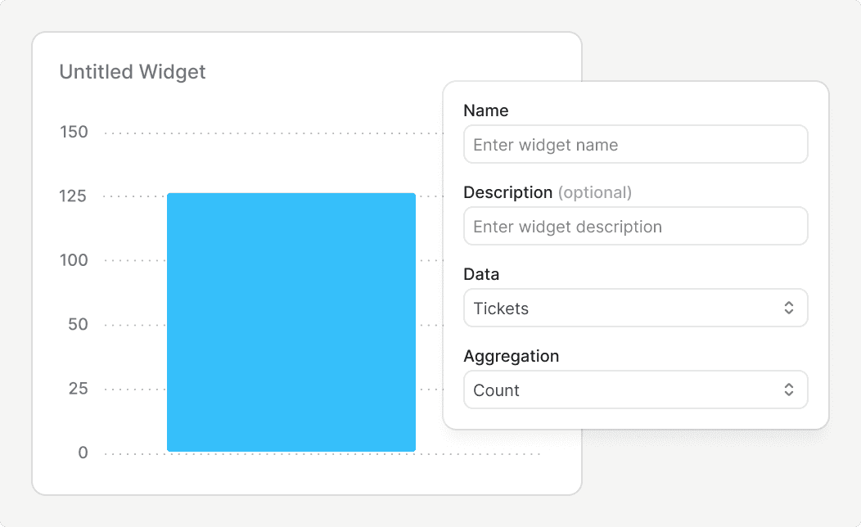Click the Data field label
The height and width of the screenshot is (527, 861).
click(481, 274)
